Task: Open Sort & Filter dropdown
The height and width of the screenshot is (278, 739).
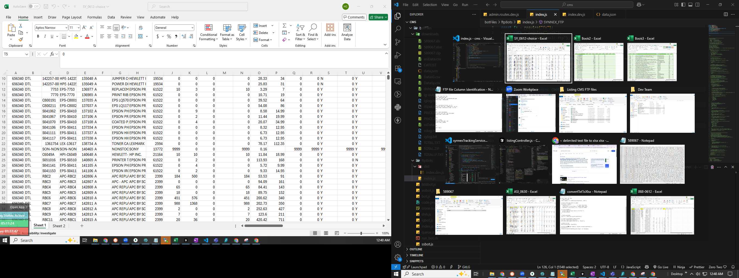Action: 300,32
